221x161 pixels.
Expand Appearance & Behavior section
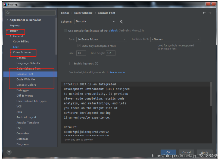(x=7, y=20)
